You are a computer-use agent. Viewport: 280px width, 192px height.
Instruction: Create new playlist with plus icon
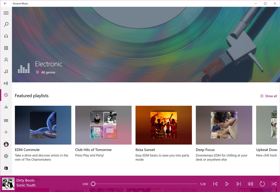tap(6, 132)
